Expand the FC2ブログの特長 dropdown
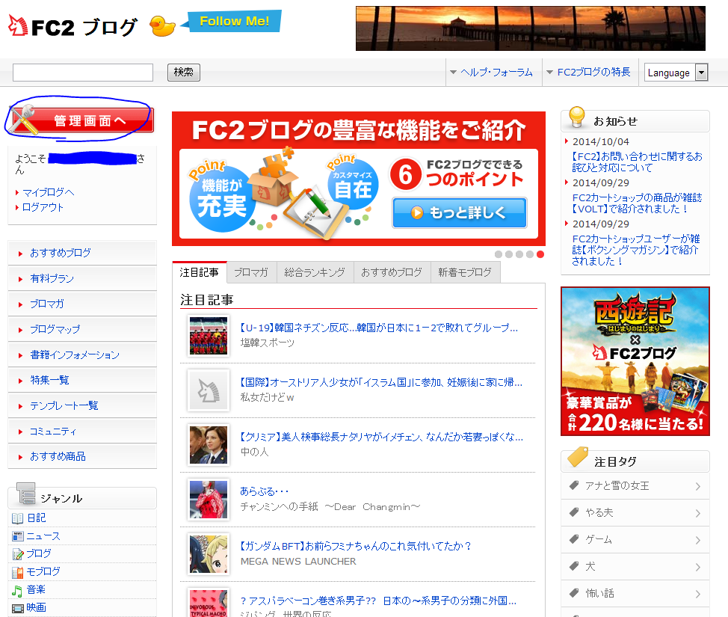 click(588, 73)
